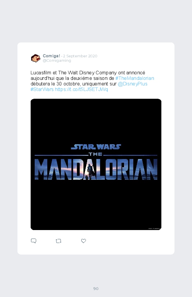The height and width of the screenshot is (297, 192).
Task: Like the tweet with the heart icon
Action: point(83,241)
